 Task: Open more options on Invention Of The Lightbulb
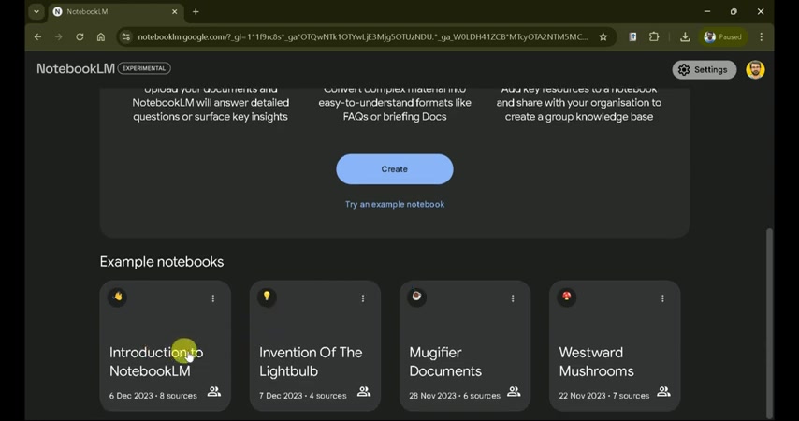(x=363, y=298)
